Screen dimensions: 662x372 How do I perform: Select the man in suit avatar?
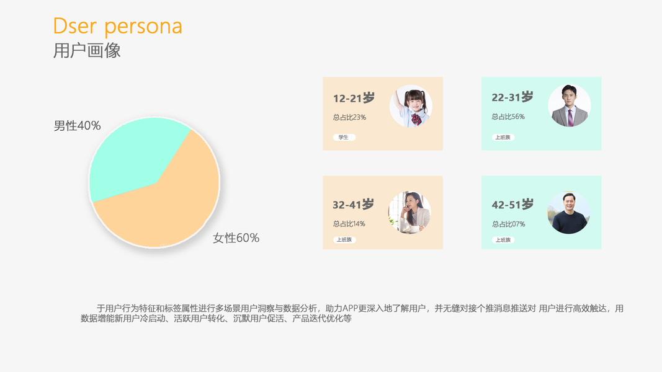tap(569, 106)
